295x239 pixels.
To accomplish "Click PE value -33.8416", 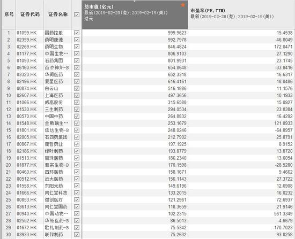I will click(x=284, y=67).
